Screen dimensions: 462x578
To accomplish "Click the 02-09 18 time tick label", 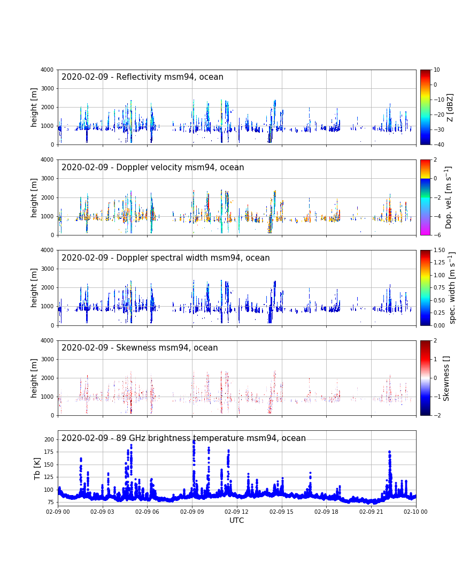I will click(x=326, y=512).
